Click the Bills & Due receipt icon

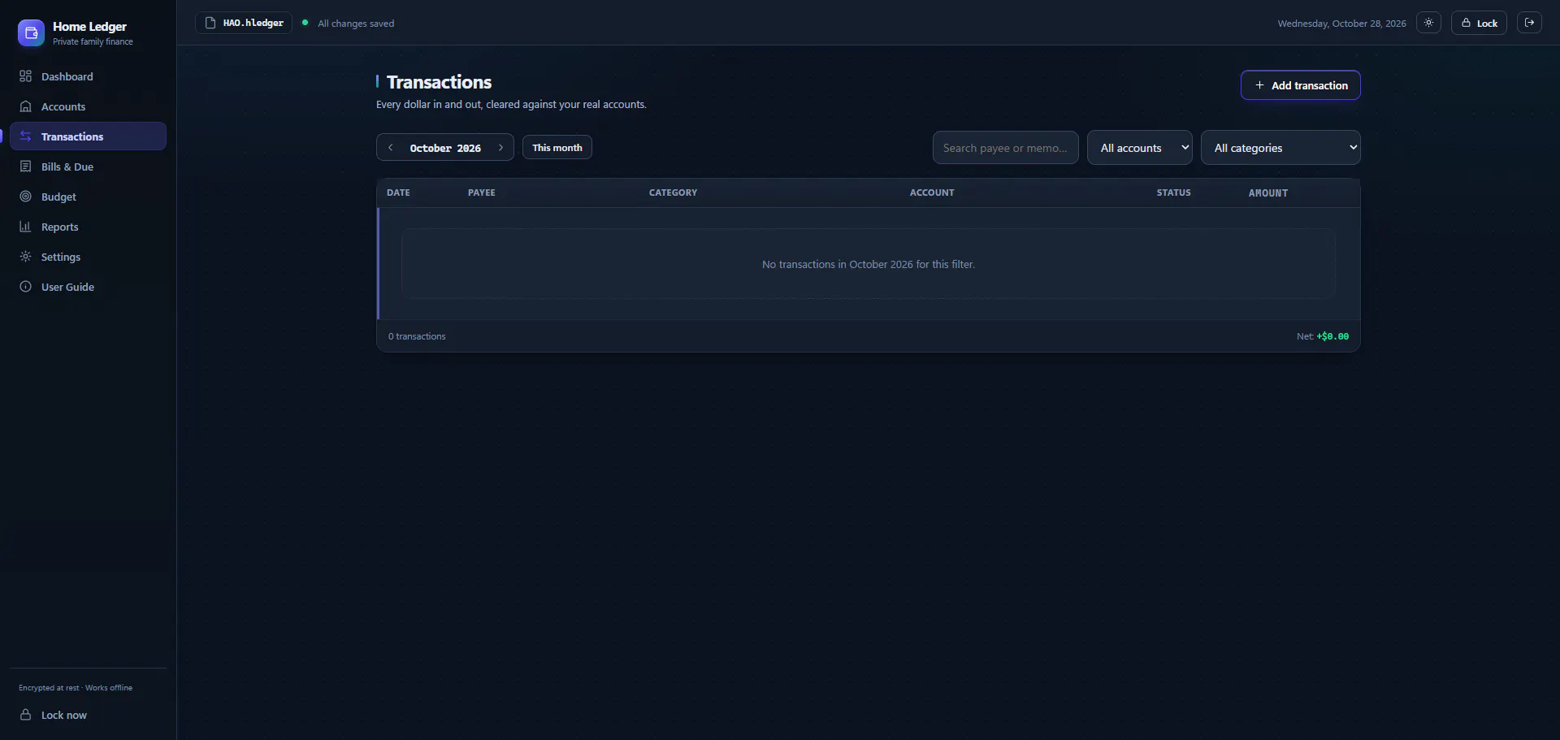[25, 167]
